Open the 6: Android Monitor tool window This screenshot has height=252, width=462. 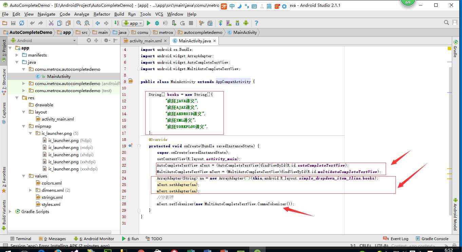[94, 239]
